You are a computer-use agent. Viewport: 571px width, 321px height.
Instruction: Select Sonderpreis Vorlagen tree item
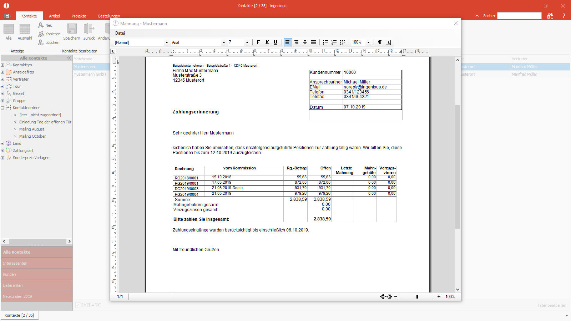[31, 158]
